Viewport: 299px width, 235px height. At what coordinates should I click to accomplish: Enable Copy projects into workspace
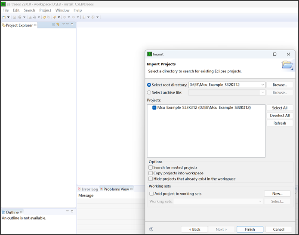pos(151,173)
